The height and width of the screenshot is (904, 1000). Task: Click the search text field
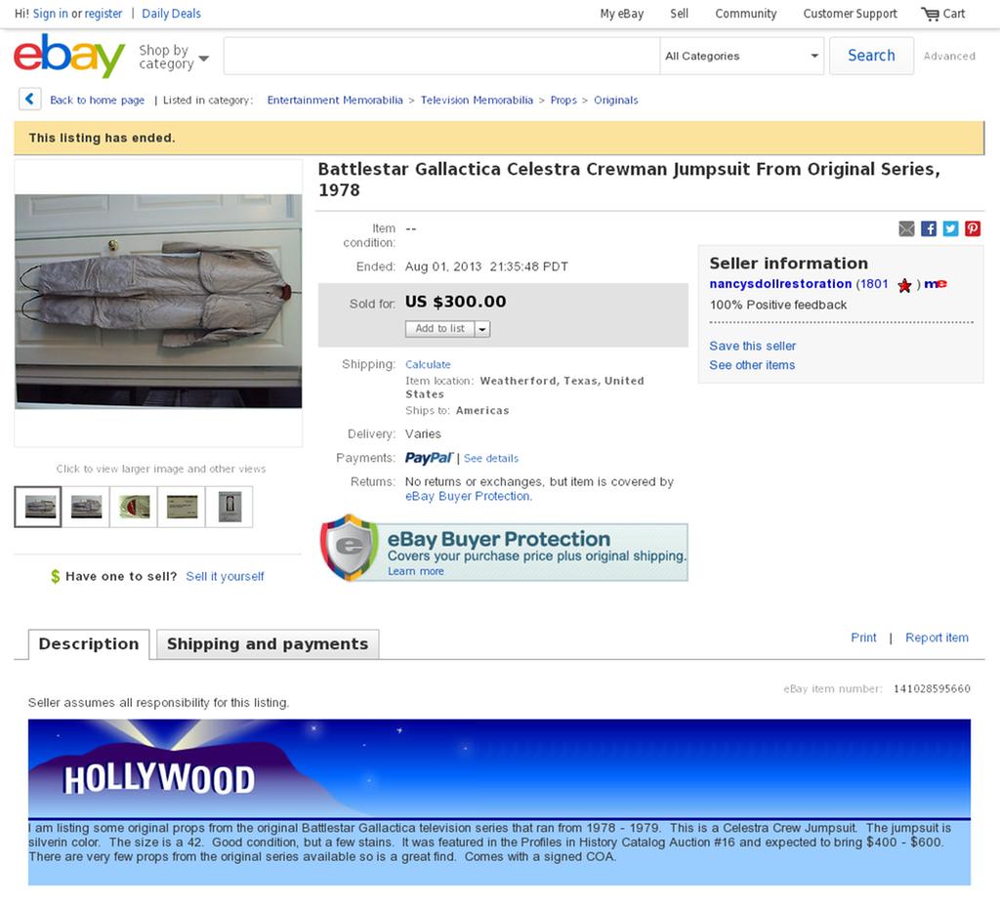(442, 56)
